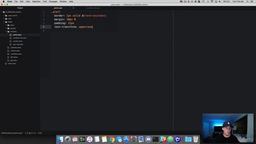Image resolution: width=256 pixels, height=144 pixels.
Task: Open the Preview app icon in dock
Action: (141, 139)
